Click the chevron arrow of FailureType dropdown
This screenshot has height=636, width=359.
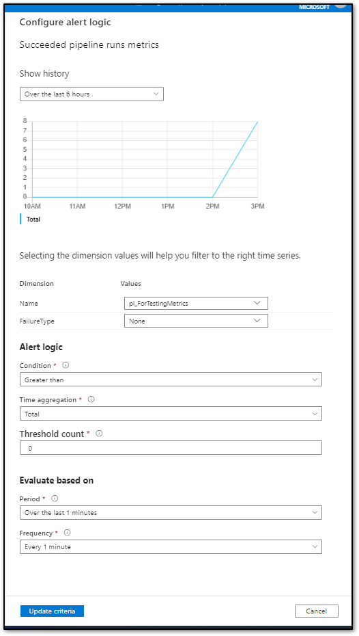257,321
